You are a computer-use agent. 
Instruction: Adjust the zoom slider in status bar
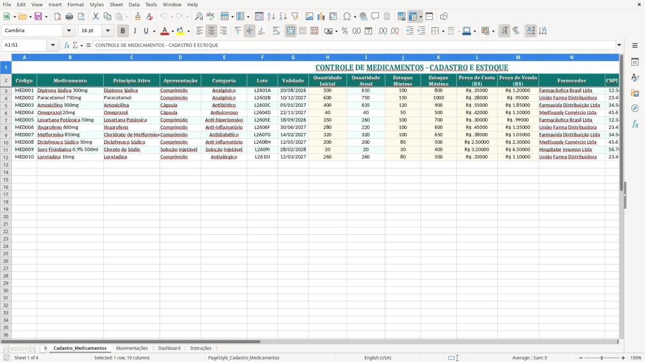602,358
